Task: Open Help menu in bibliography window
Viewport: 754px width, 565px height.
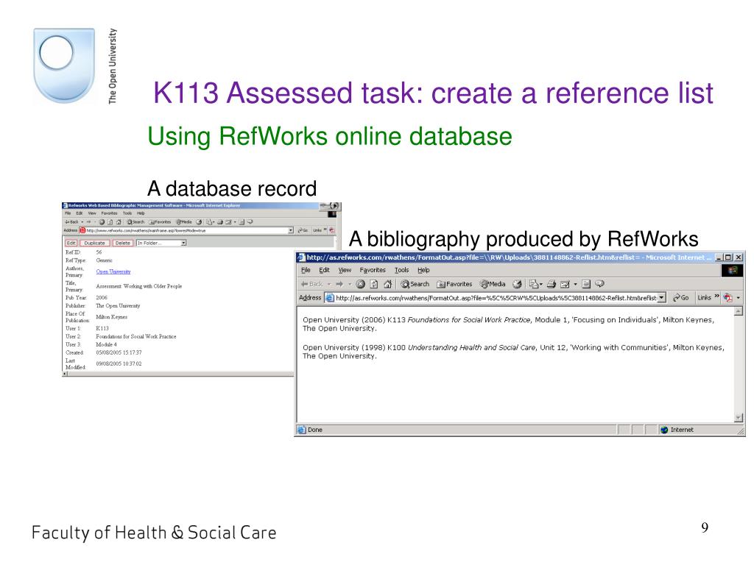Action: pos(423,270)
